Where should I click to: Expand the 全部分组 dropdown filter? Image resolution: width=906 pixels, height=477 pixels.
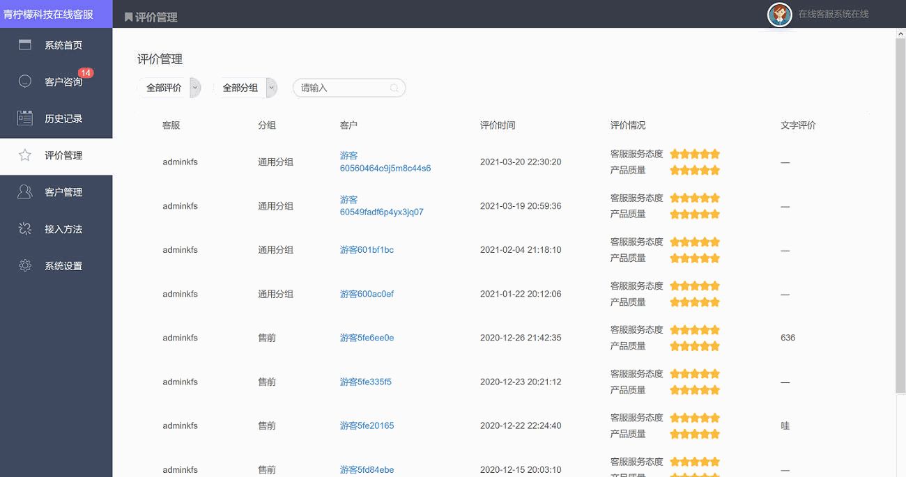click(245, 88)
